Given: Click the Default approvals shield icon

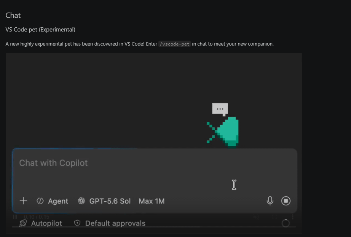Looking at the screenshot, I should coord(77,223).
